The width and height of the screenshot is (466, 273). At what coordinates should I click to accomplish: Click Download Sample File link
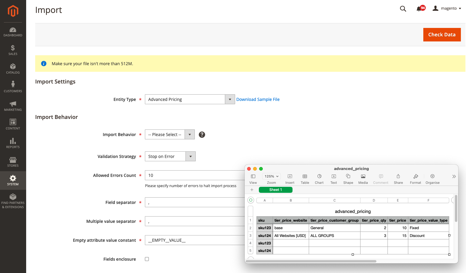258,99
